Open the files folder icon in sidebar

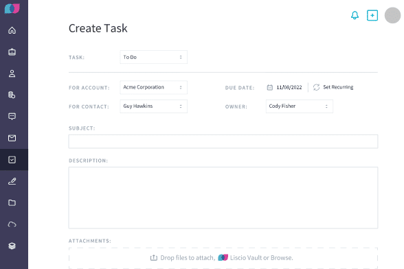[x=12, y=203]
